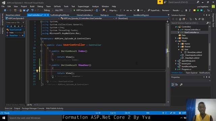Click the Collapse All icon in Solution Explorer
Viewport: 216px width, 121px height.
[x=199, y=19]
